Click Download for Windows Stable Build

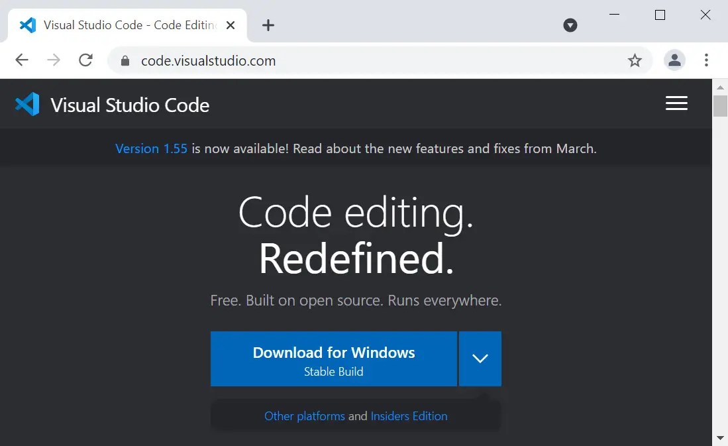point(333,359)
